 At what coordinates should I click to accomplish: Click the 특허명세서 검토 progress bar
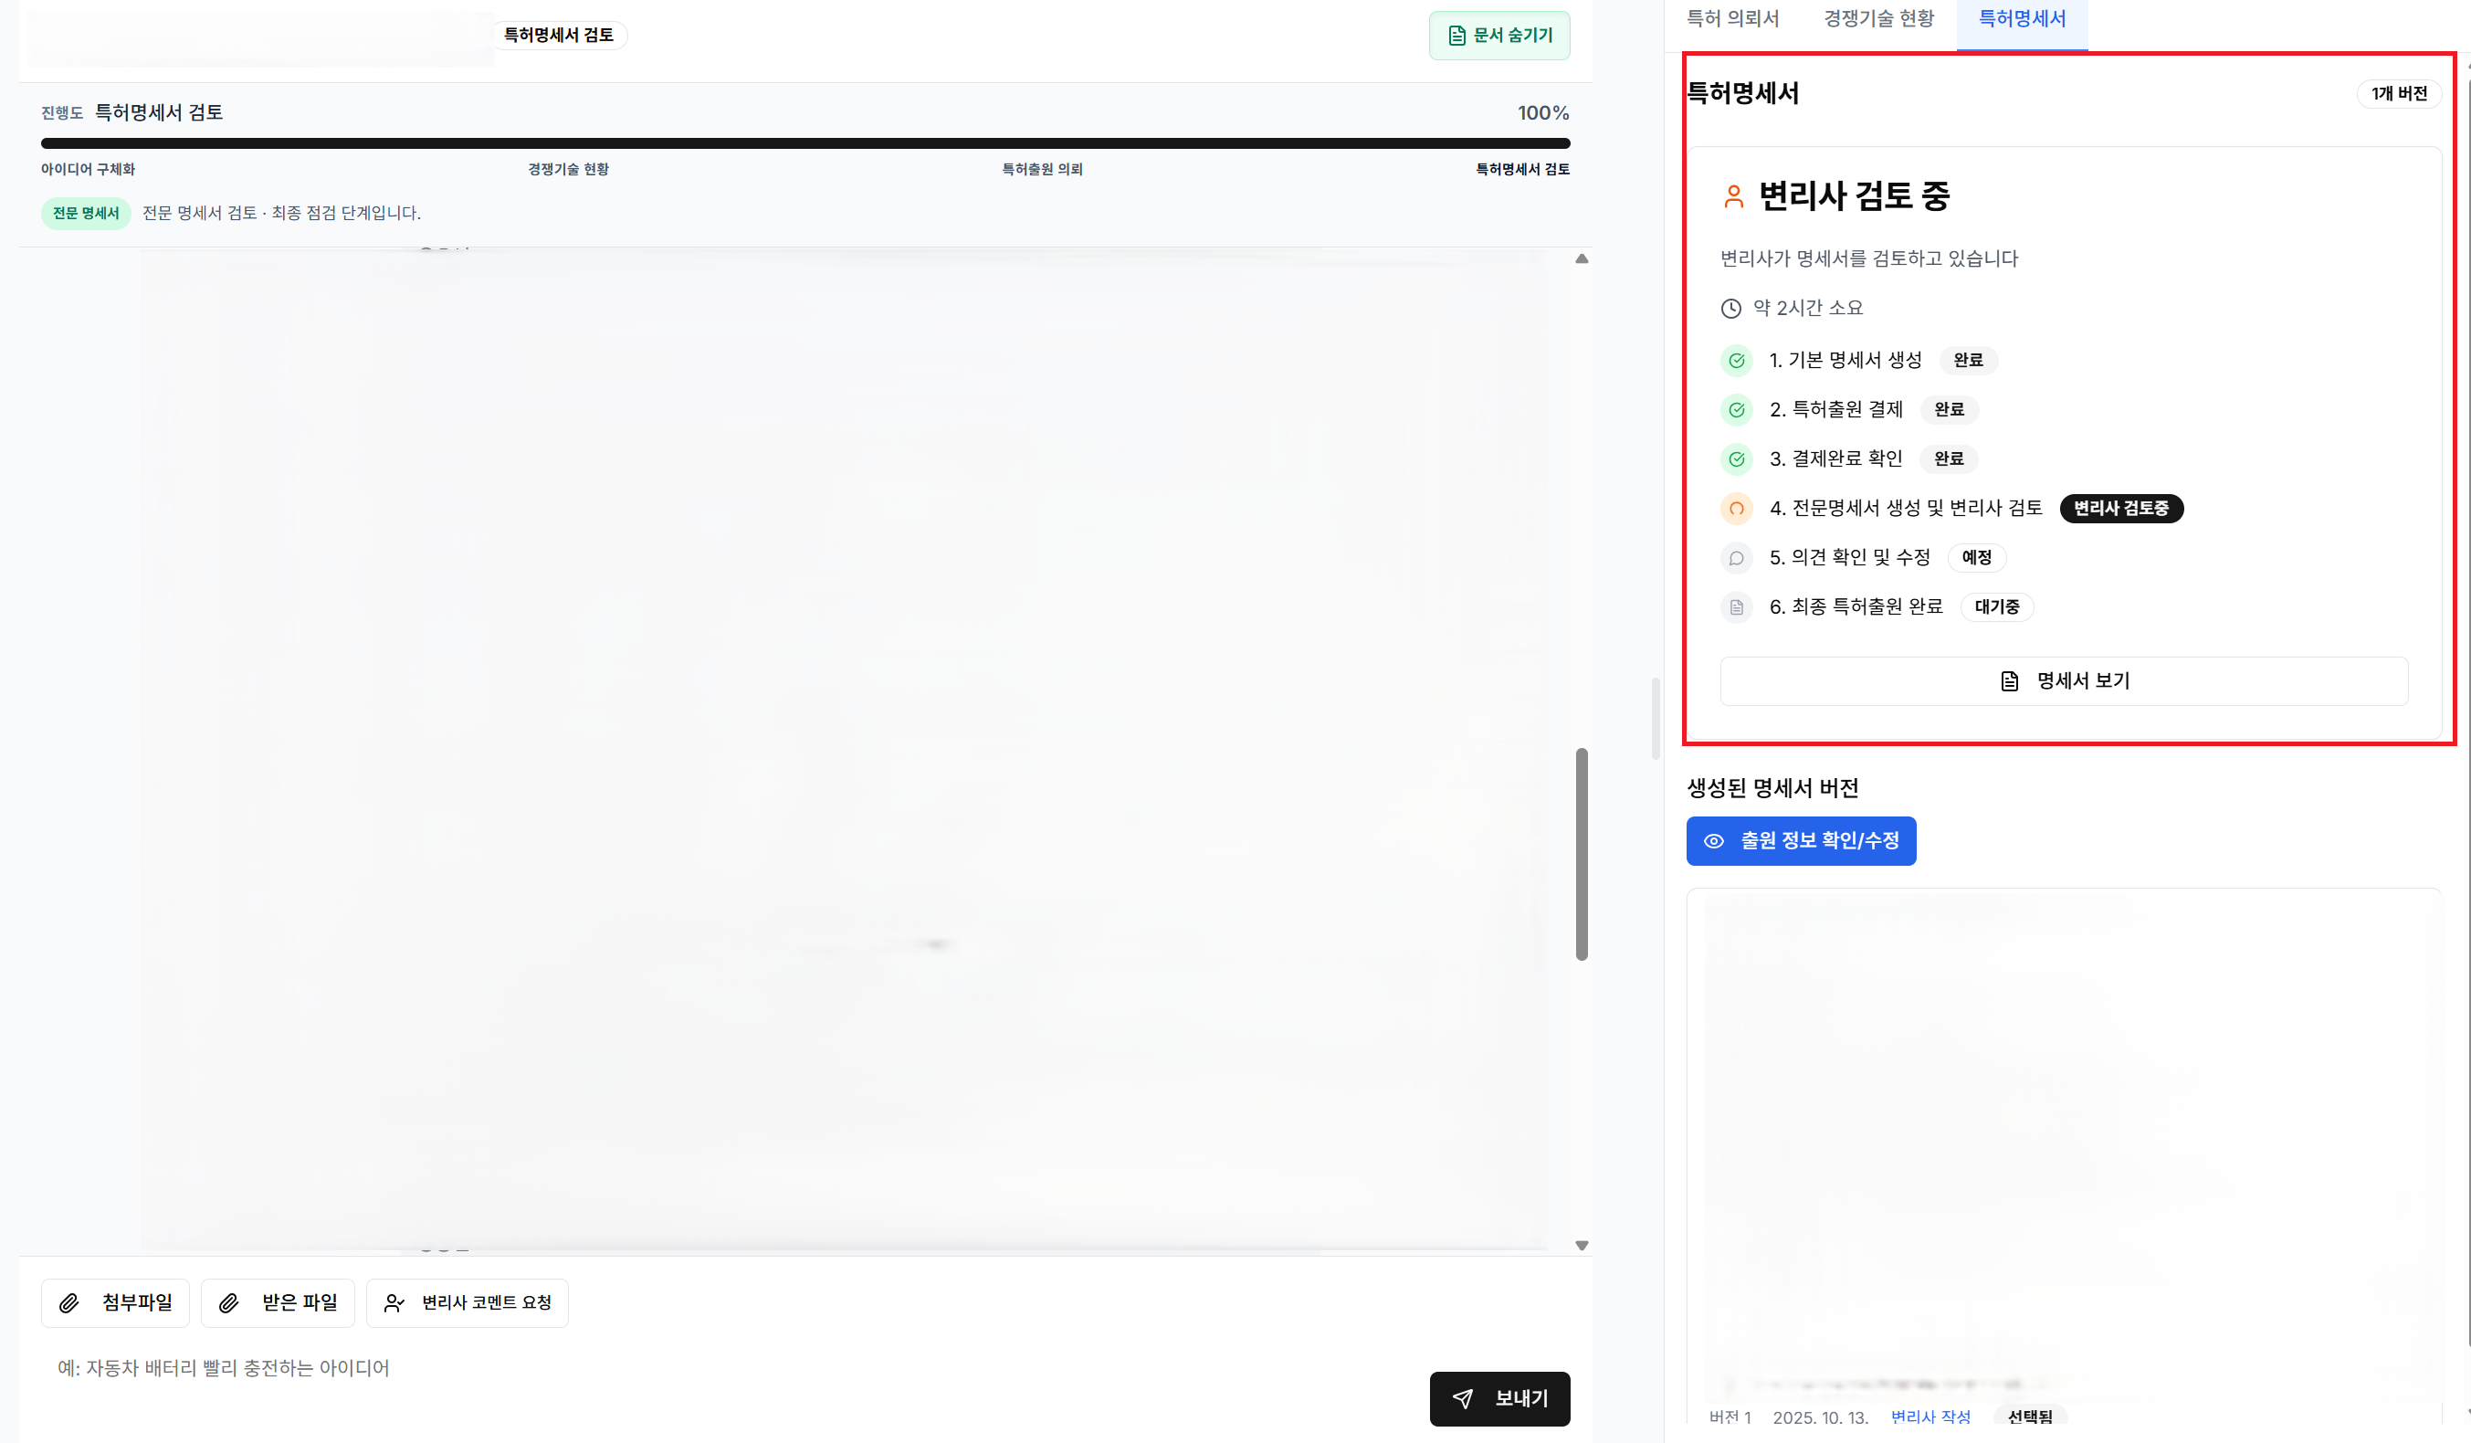pos(804,143)
